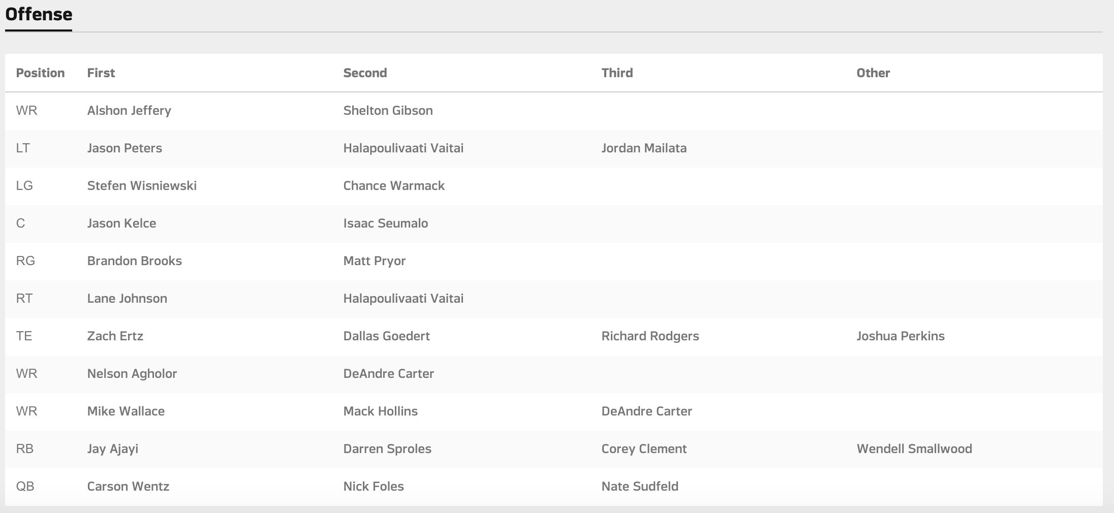Image resolution: width=1114 pixels, height=513 pixels.
Task: Open Carson Wentz quarterback link
Action: 128,487
